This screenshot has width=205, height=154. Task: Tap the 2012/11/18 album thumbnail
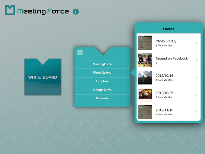coord(145,112)
